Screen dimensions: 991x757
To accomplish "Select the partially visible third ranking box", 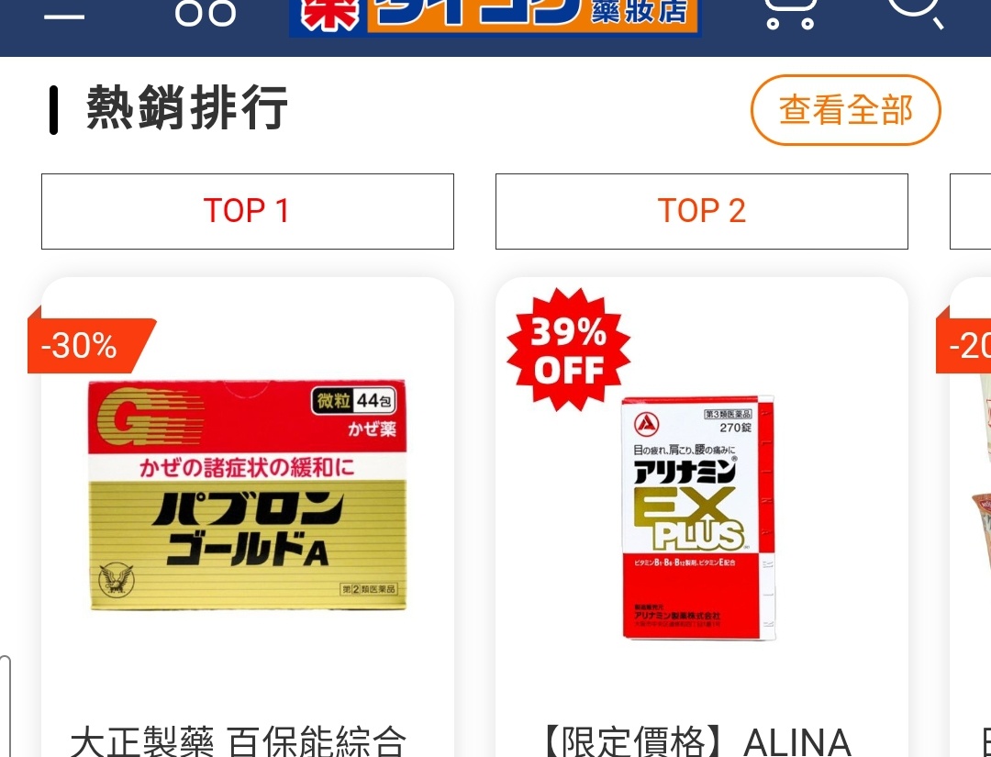I will [x=971, y=211].
